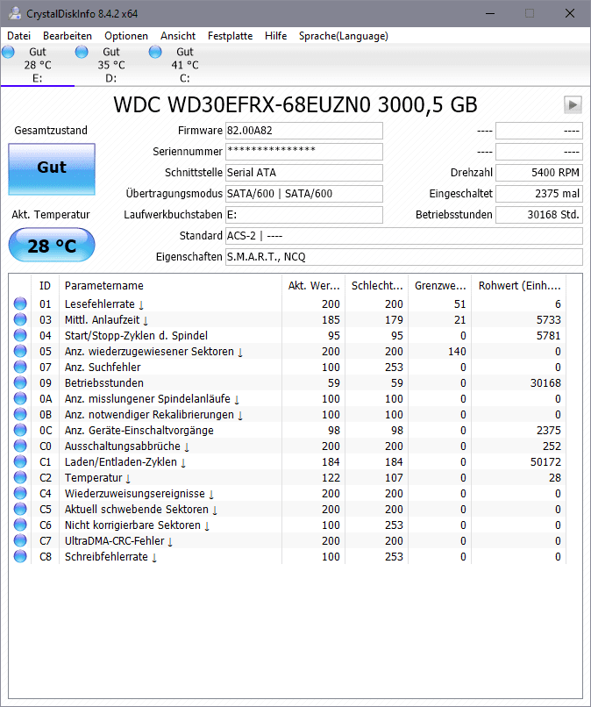Click status orb for Schreibfehlerrate row
Screen dimensions: 591x707
(x=20, y=556)
